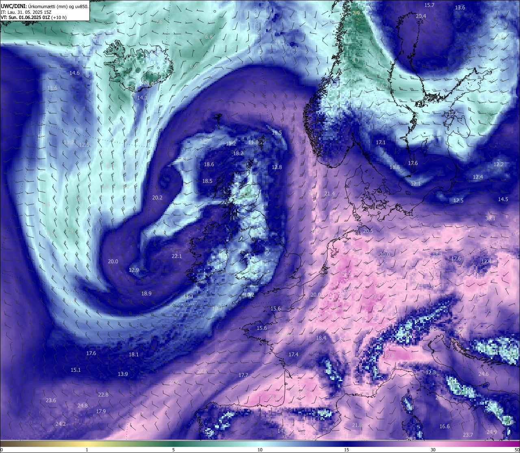This screenshot has height=453, width=520.
Task: Click the map value 14.6 west of Iceland
Action: pos(74,73)
